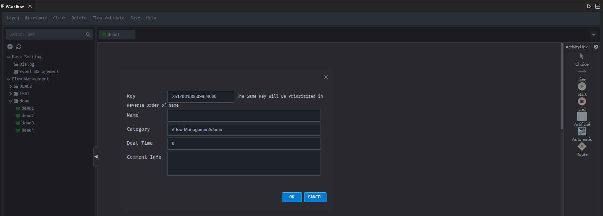Expand the TEST folder

[x=11, y=94]
